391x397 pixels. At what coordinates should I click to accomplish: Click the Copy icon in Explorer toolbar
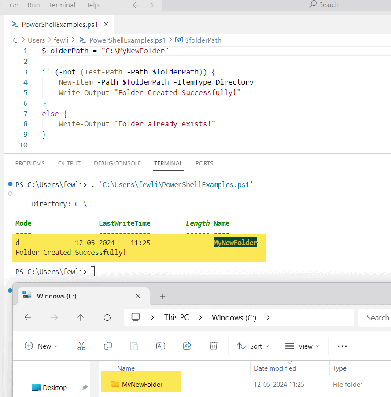(x=108, y=346)
